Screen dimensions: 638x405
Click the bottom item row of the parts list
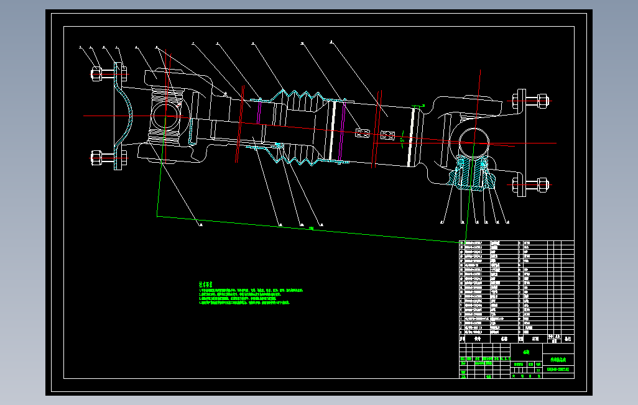[x=517, y=332]
